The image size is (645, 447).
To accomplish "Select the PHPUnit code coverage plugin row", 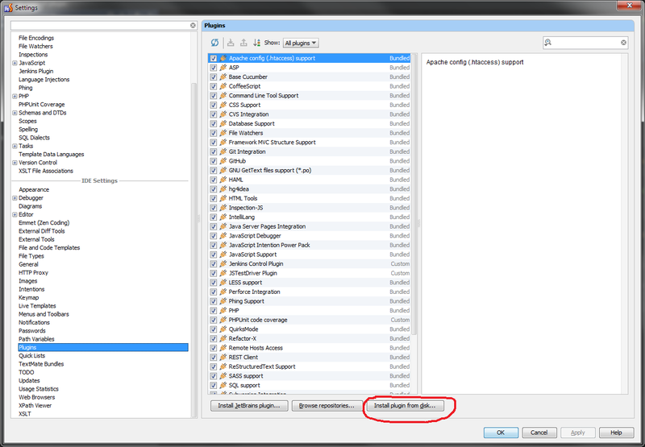I will pyautogui.click(x=310, y=320).
